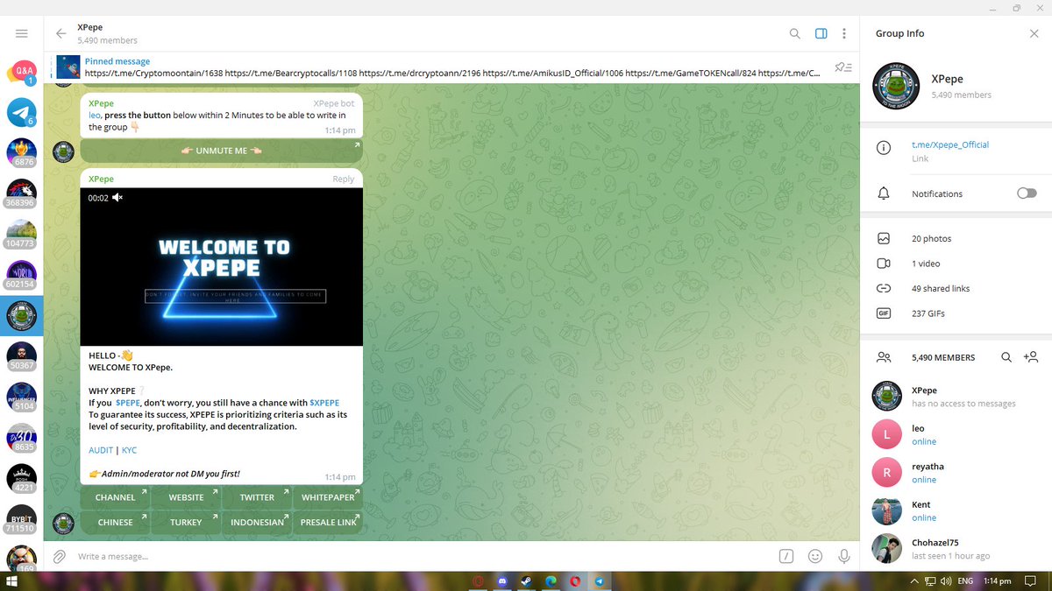Open member Chohazel75 in the list

tap(956, 549)
